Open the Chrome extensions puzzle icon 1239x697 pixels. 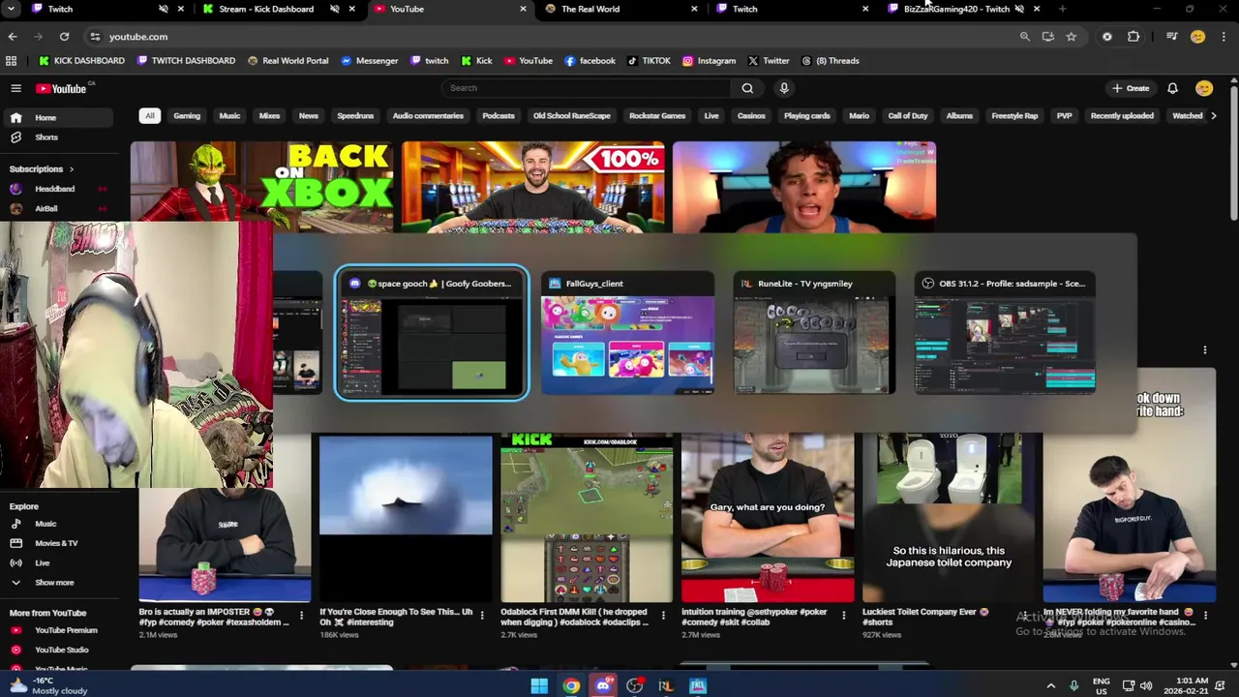pos(1133,37)
